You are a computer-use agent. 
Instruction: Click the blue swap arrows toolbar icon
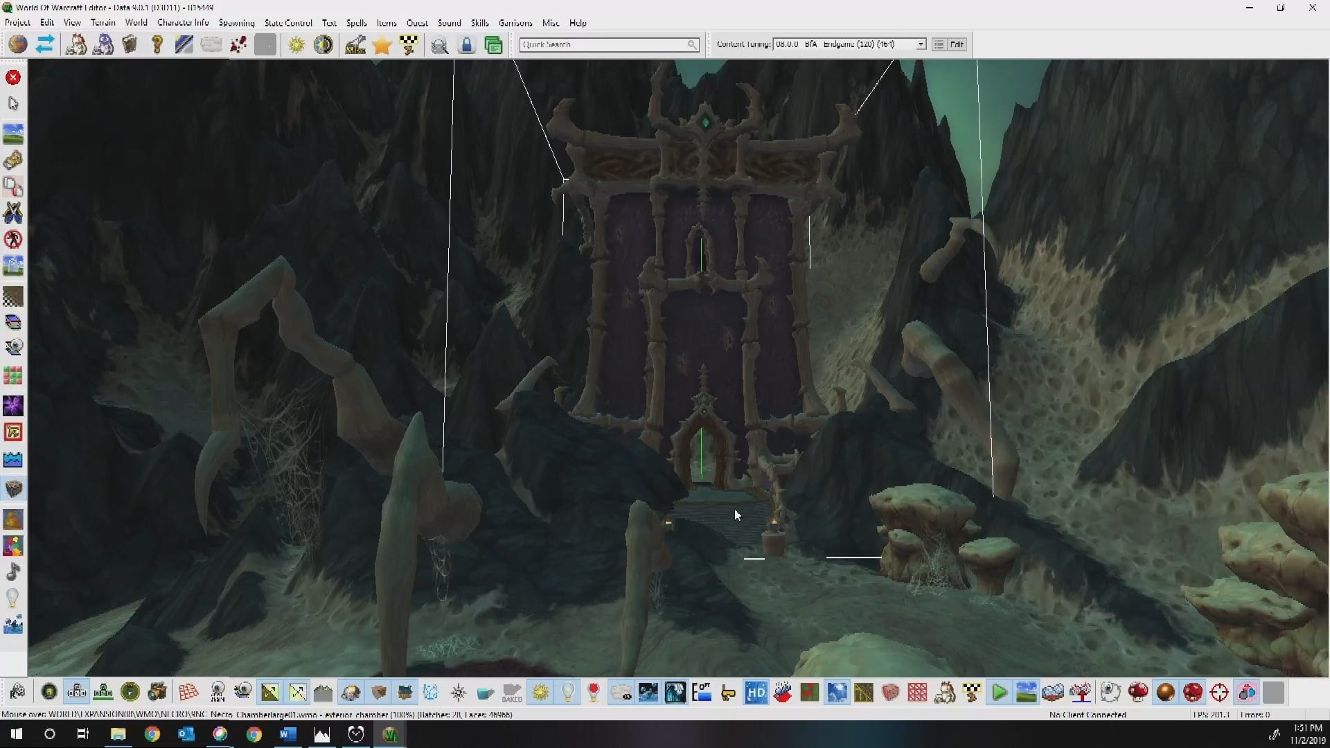45,45
